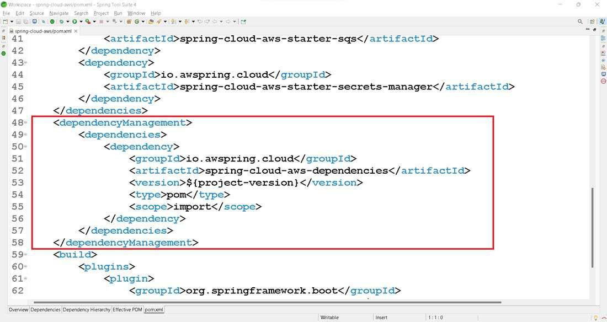Open the Source menu
Image resolution: width=607 pixels, height=322 pixels.
(37, 13)
